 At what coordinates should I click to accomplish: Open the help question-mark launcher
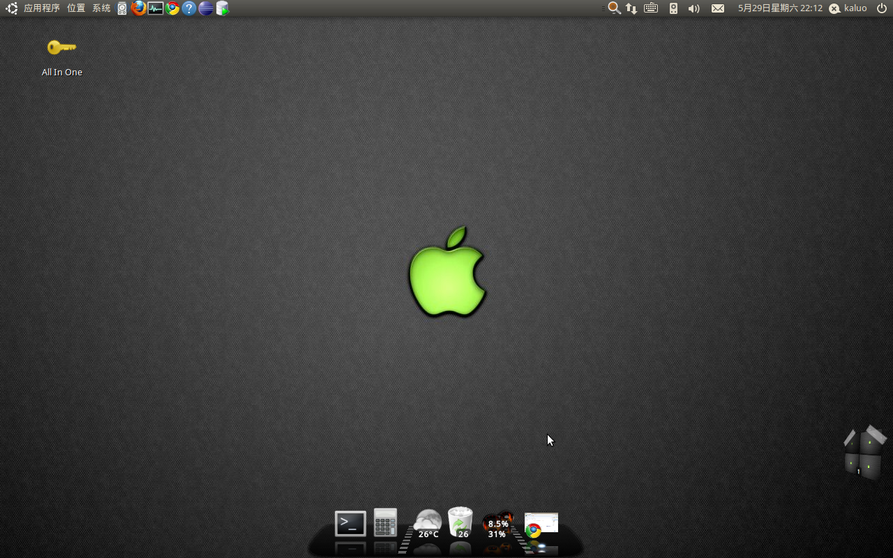[189, 8]
